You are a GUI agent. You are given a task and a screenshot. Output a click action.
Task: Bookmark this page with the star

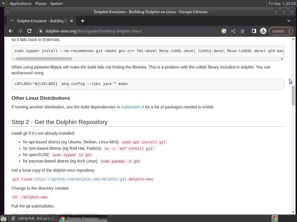click(242, 31)
